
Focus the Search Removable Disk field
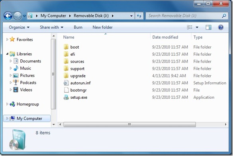[x=187, y=16]
